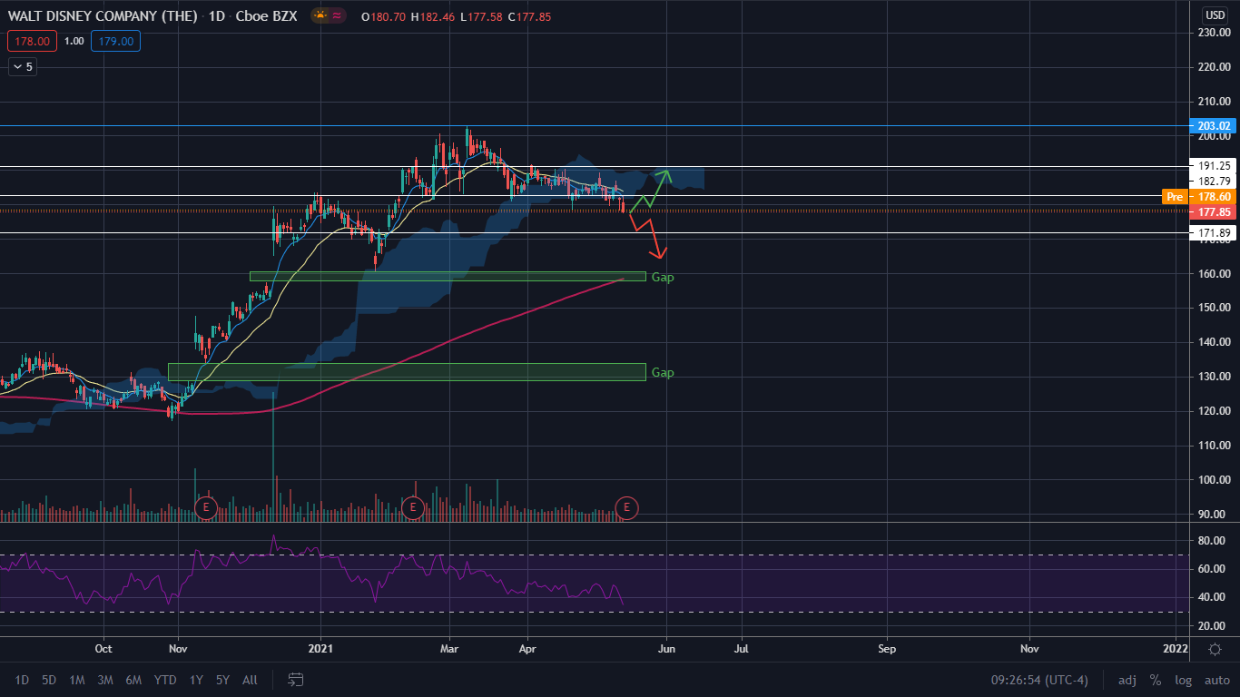1240x697 pixels.
Task: Expand the collapsed indicators legend showing 5
Action: click(x=23, y=66)
